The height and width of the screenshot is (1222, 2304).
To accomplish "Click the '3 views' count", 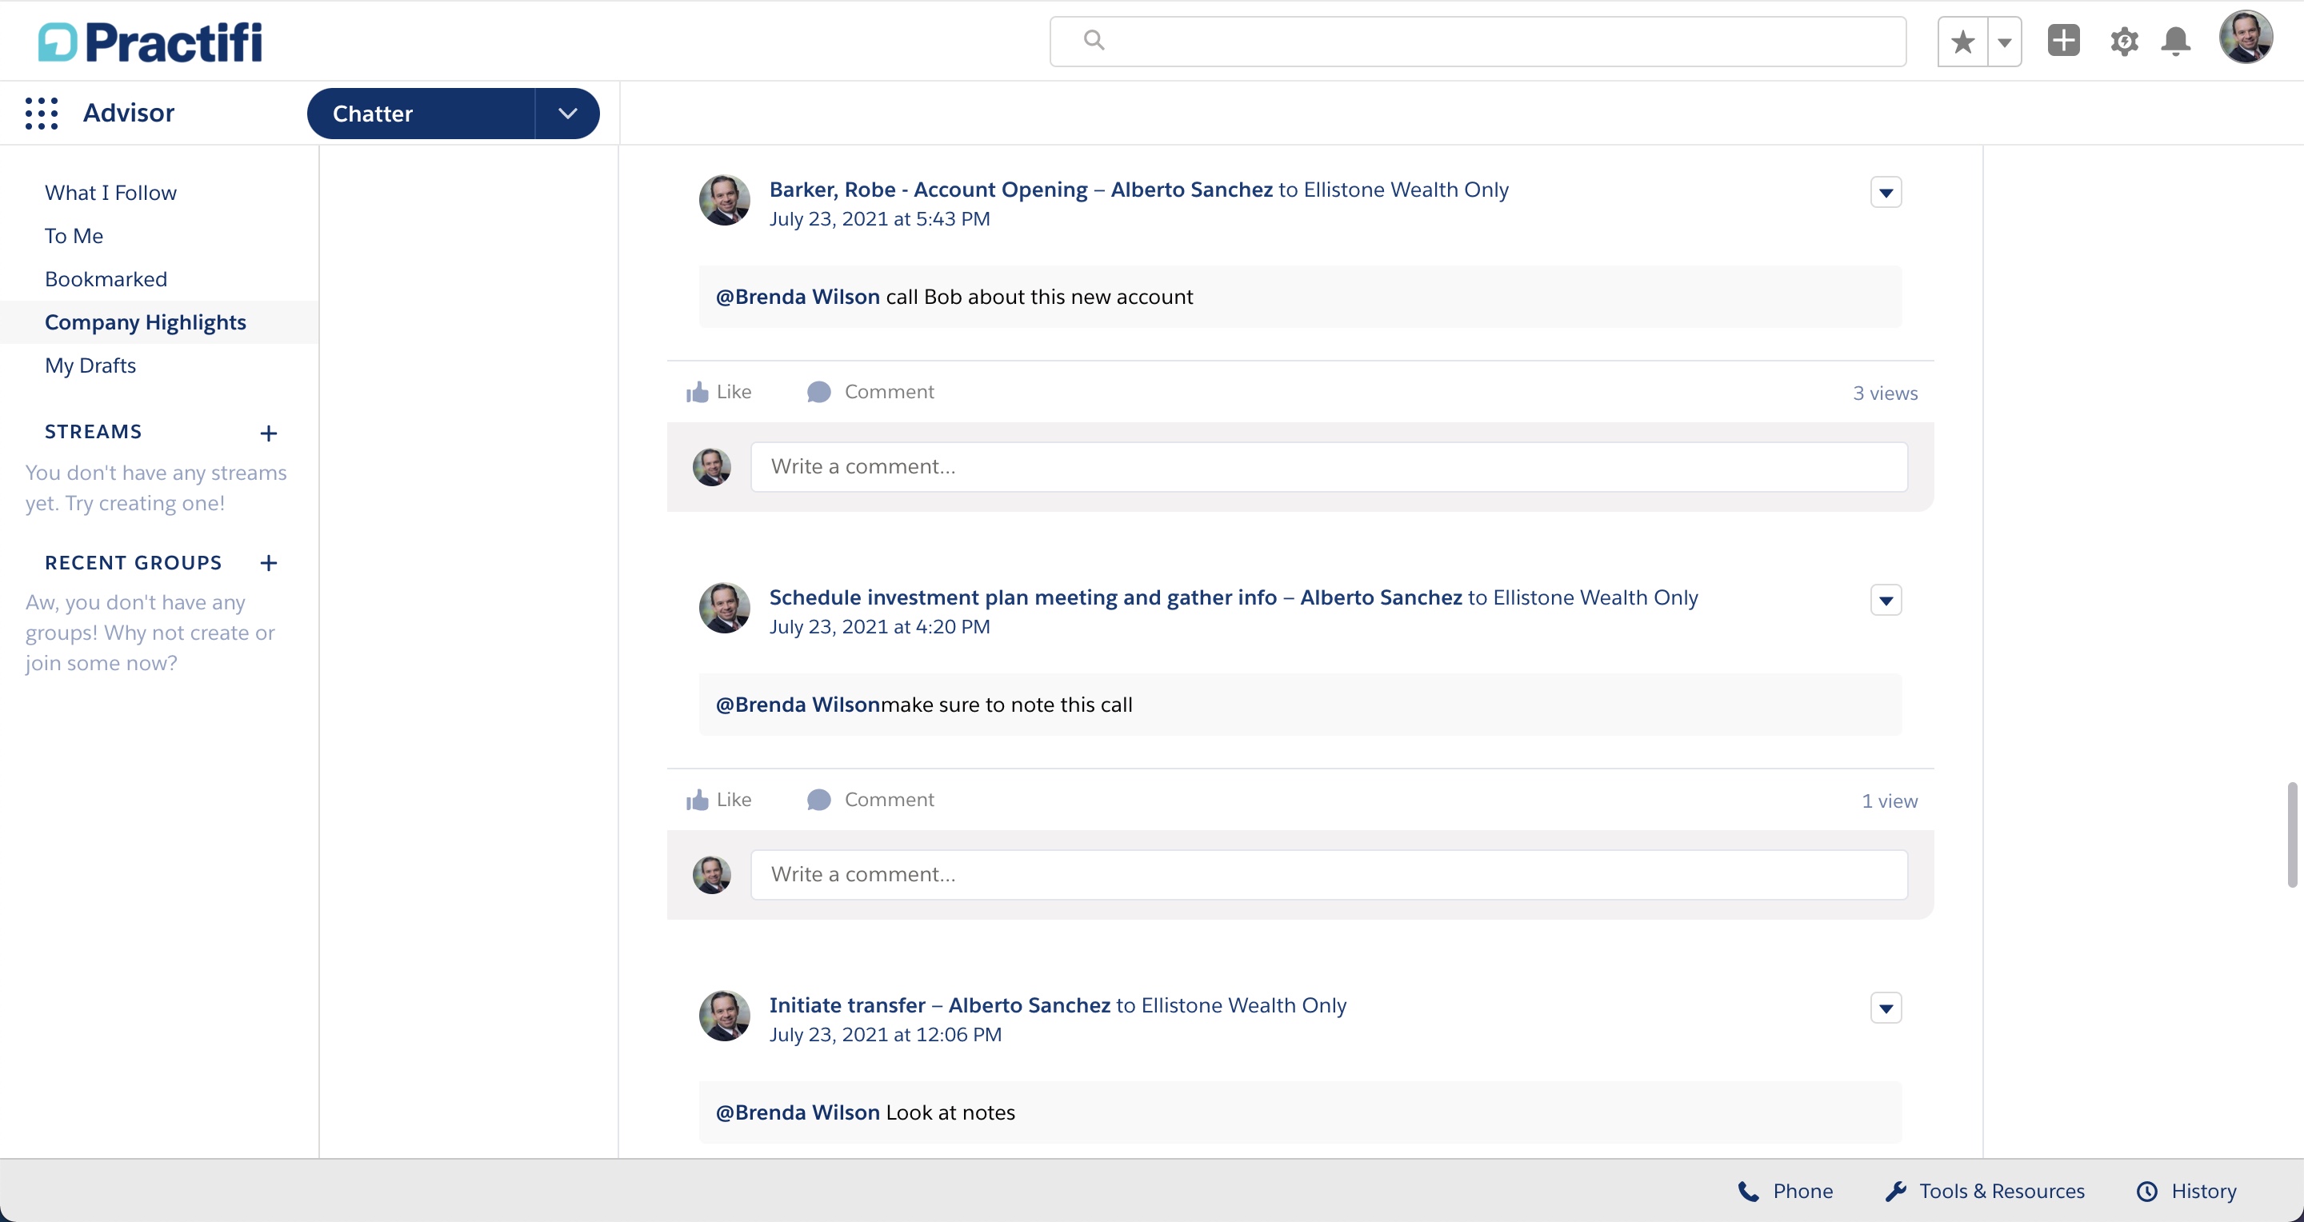I will [x=1885, y=393].
